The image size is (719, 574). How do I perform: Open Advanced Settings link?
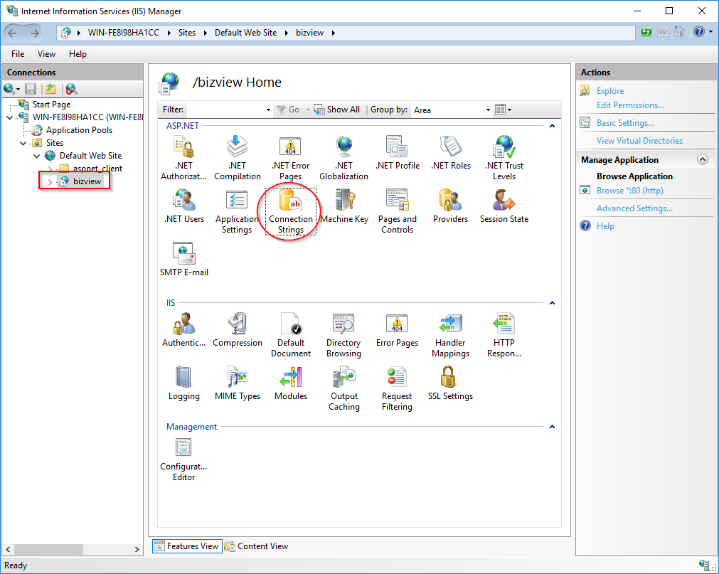[634, 208]
